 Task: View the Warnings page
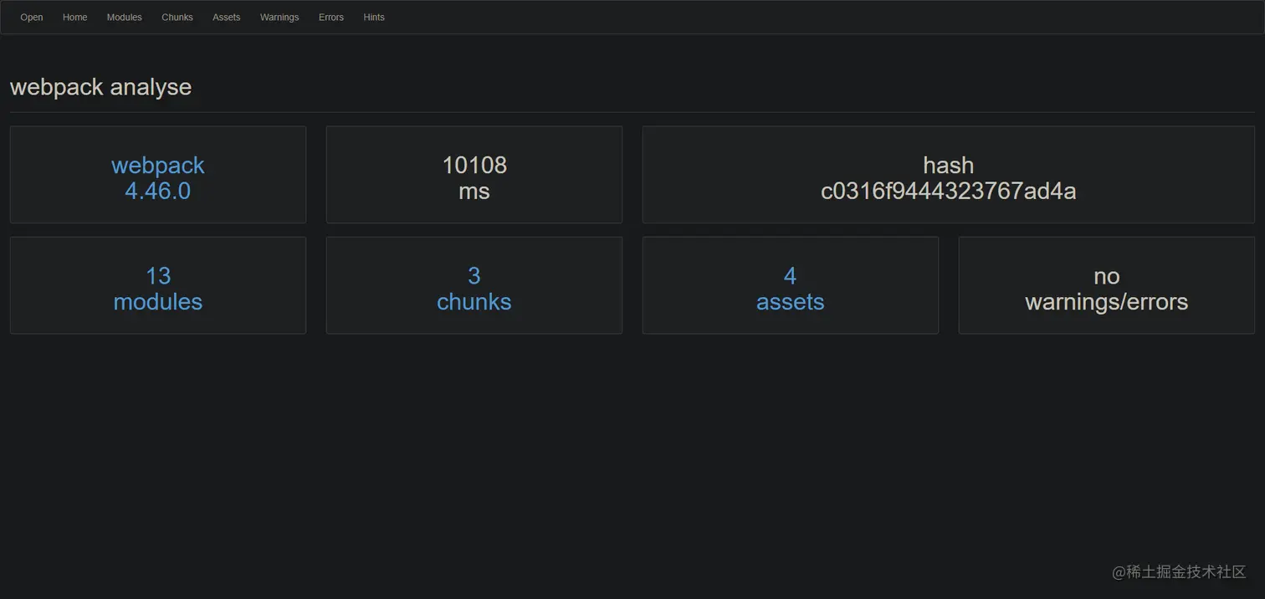279,18
